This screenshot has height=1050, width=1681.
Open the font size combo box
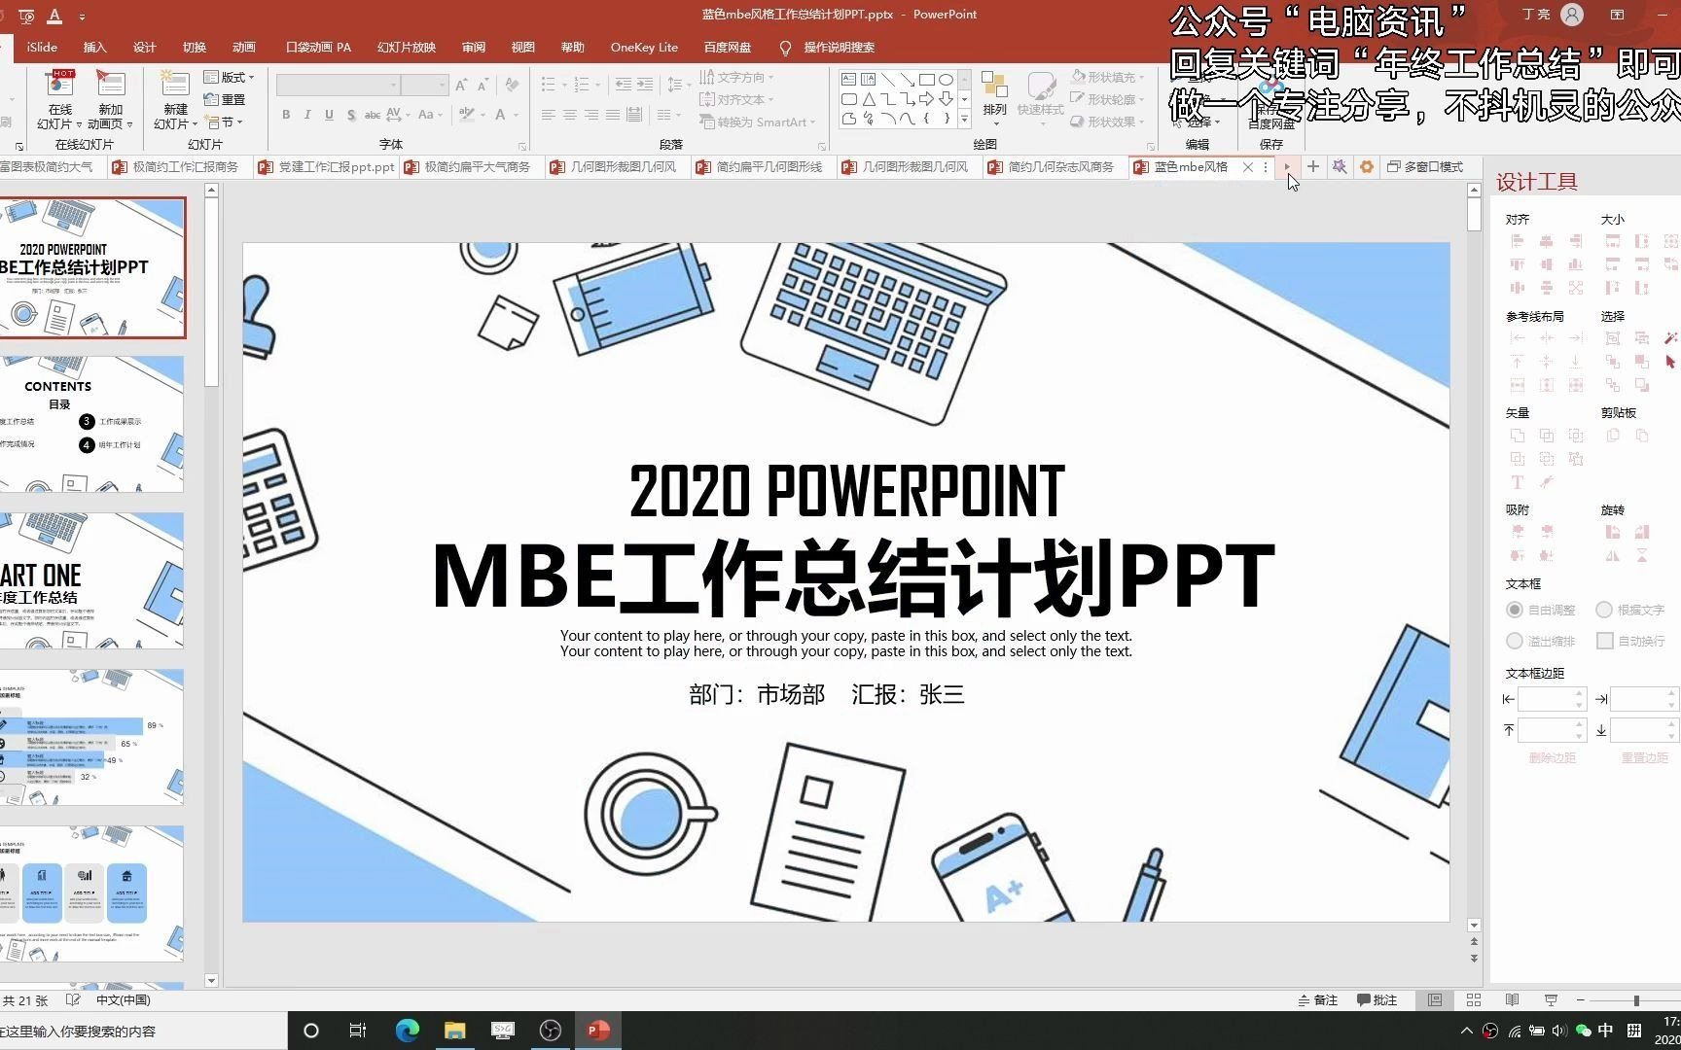click(x=424, y=86)
